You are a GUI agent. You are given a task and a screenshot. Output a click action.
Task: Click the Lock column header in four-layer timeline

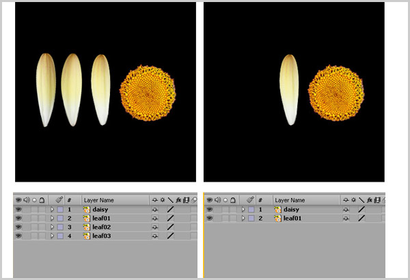[x=42, y=200]
